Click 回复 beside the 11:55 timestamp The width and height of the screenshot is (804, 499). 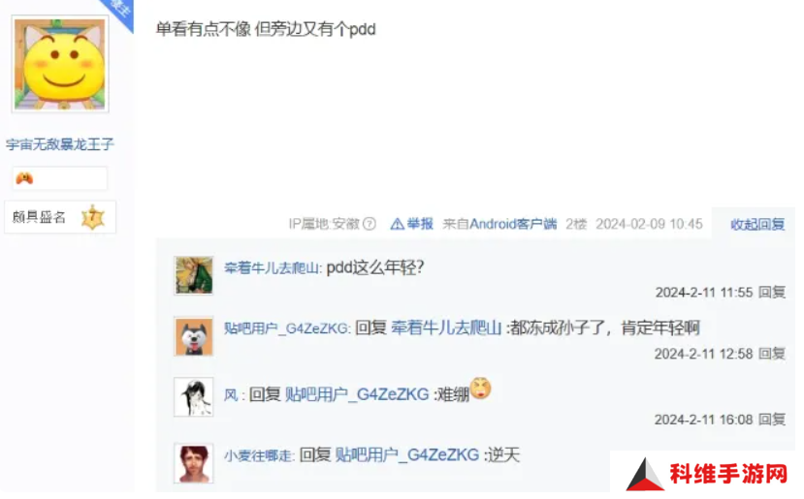coord(772,292)
